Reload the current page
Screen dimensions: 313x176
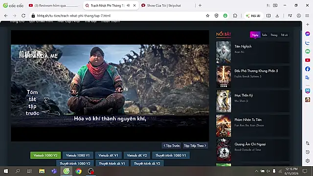(23, 16)
